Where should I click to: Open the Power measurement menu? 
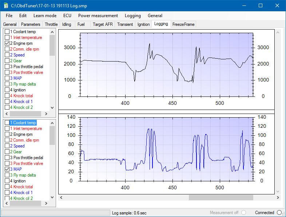pyautogui.click(x=98, y=16)
